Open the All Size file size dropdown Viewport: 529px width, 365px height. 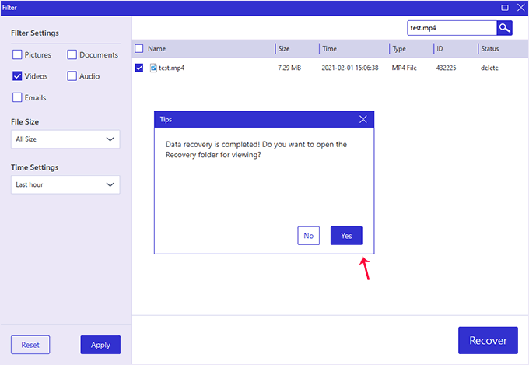[65, 139]
